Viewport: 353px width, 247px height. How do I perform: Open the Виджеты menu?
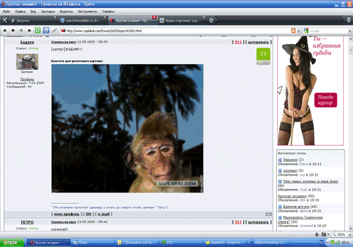click(66, 12)
